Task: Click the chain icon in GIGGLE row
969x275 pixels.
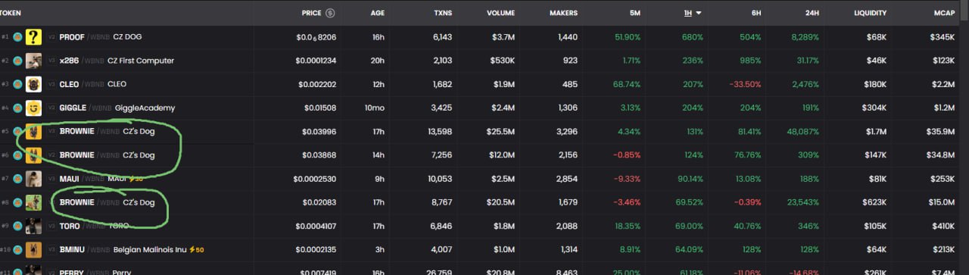Action: click(x=17, y=108)
